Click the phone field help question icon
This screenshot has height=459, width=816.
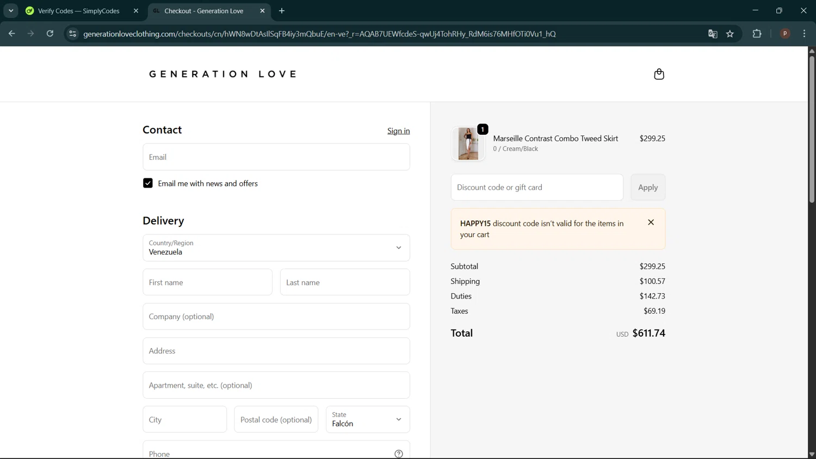click(399, 454)
